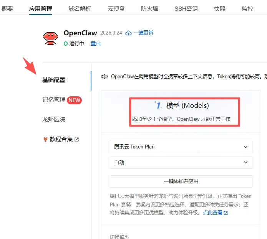Click the OpenClaw title text
The width and height of the screenshot is (267, 239).
tap(80, 33)
